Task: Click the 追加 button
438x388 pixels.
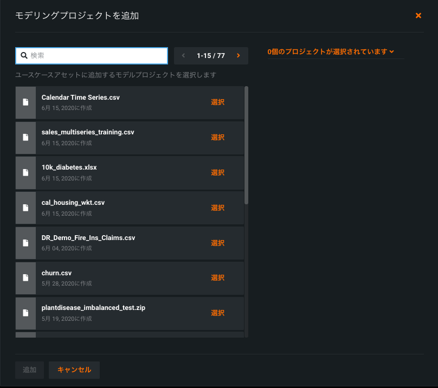Action: click(x=29, y=370)
